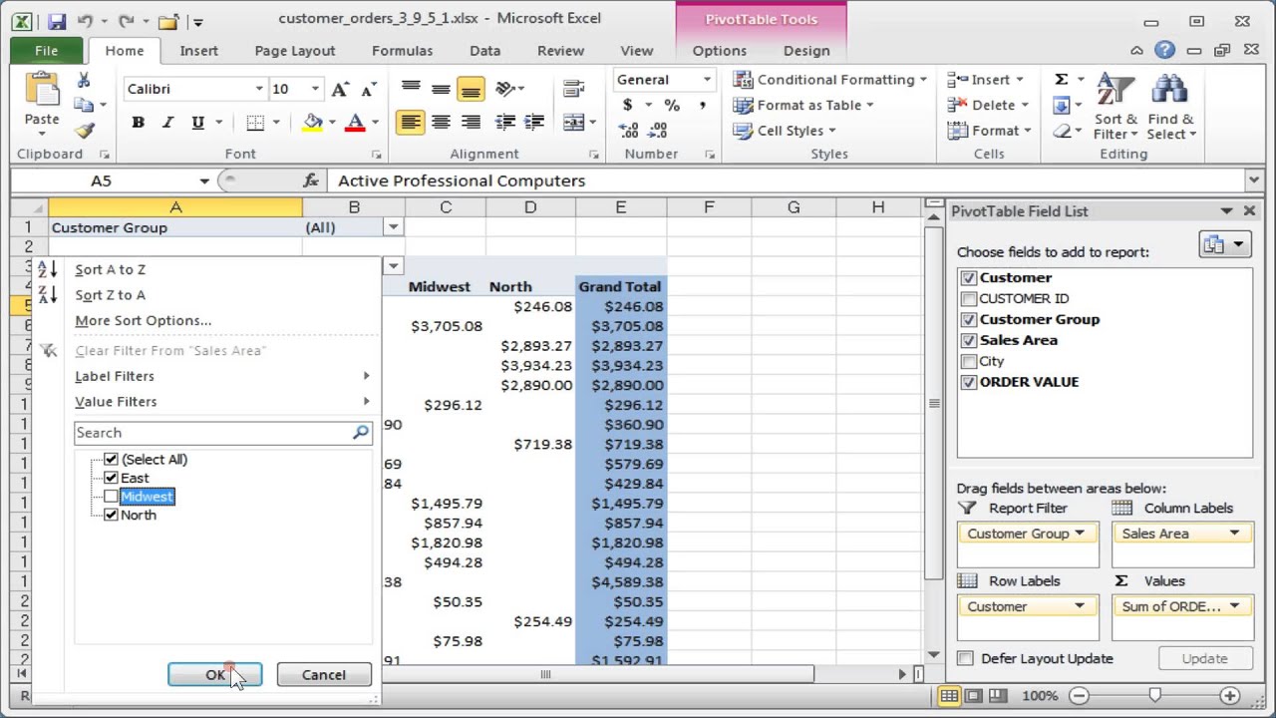Uncheck the Customer field checkbox
The image size is (1276, 718).
(969, 278)
